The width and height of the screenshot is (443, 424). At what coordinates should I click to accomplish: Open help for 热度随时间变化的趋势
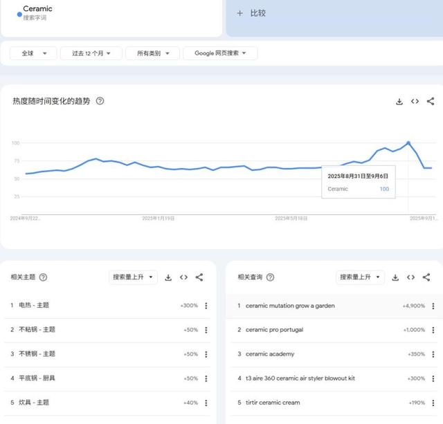100,101
